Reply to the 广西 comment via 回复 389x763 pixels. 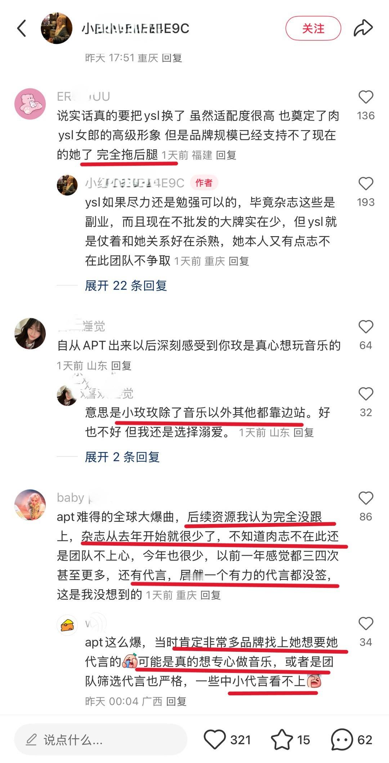coord(176,701)
